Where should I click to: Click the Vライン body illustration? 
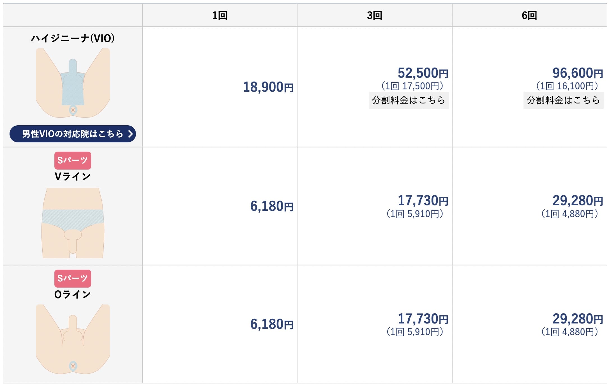pyautogui.click(x=73, y=223)
